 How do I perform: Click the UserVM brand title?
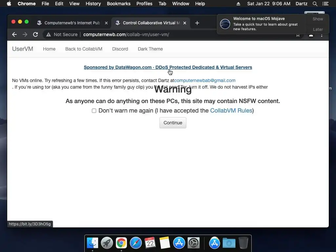coord(23,49)
